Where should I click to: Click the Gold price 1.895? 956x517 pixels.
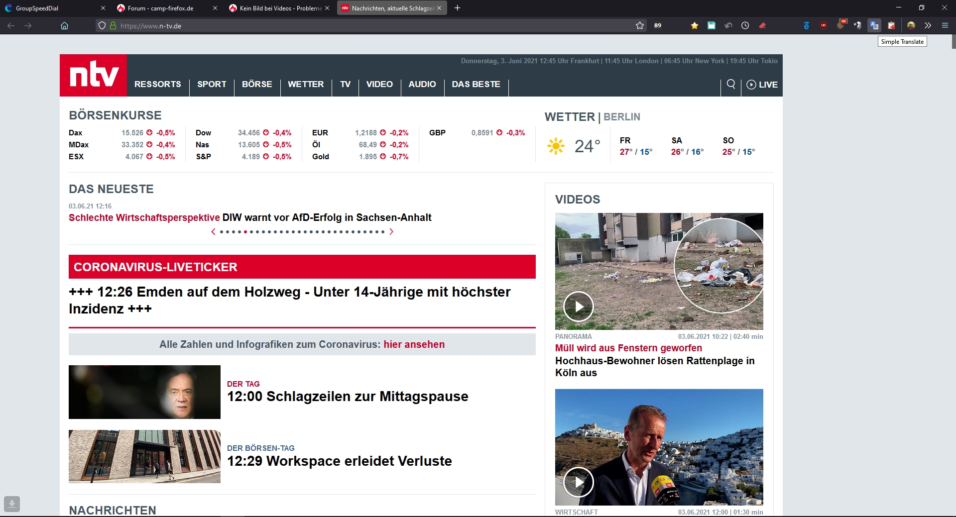click(368, 157)
